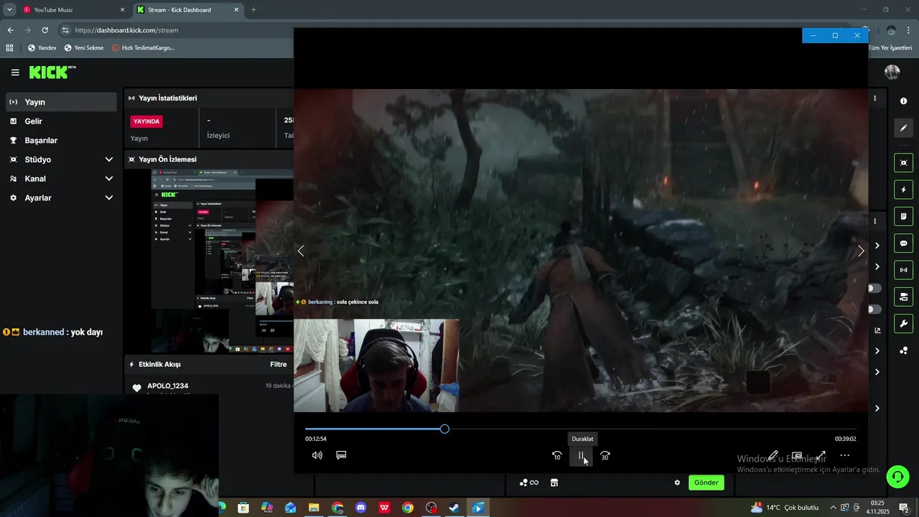The height and width of the screenshot is (517, 919).
Task: Click the KICK logo
Action: click(x=52, y=72)
